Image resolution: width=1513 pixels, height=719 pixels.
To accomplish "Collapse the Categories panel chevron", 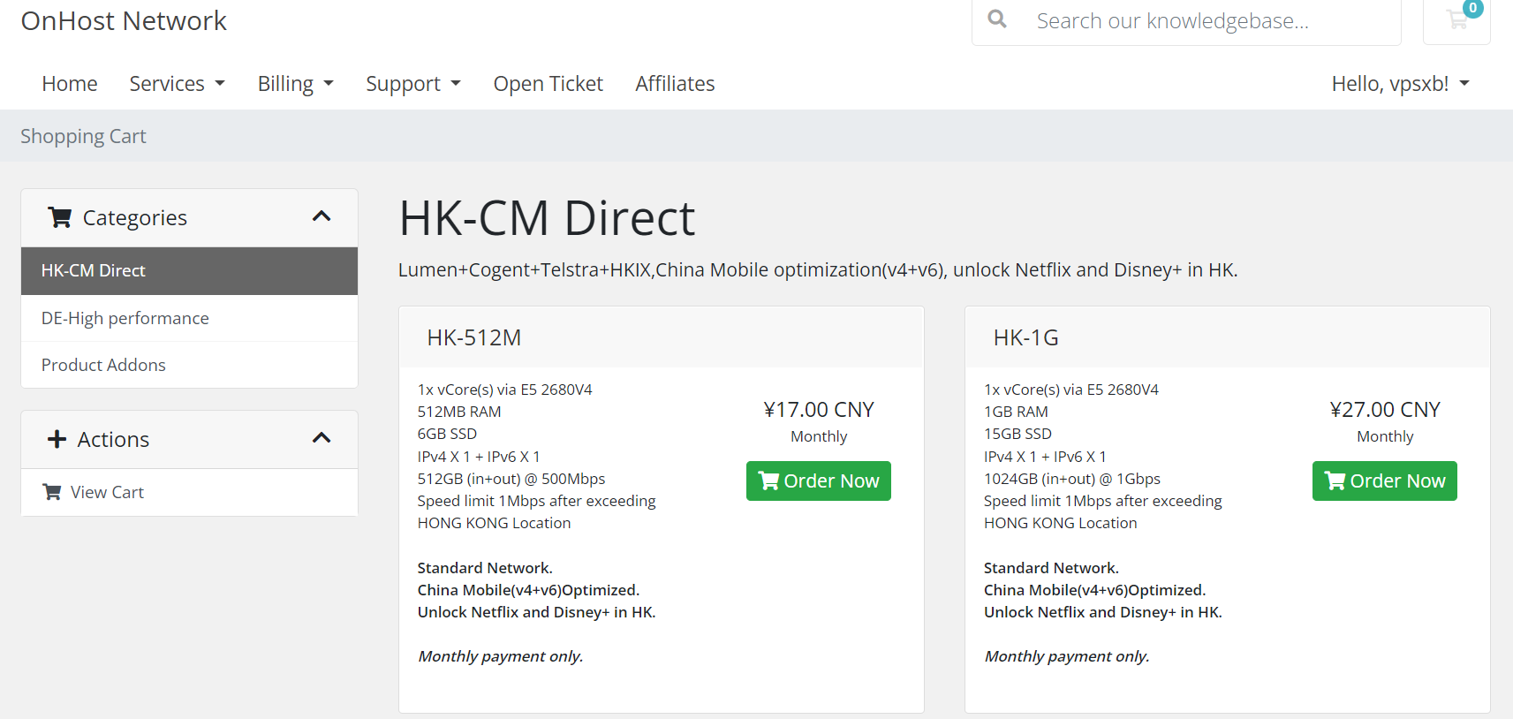I will coord(322,216).
